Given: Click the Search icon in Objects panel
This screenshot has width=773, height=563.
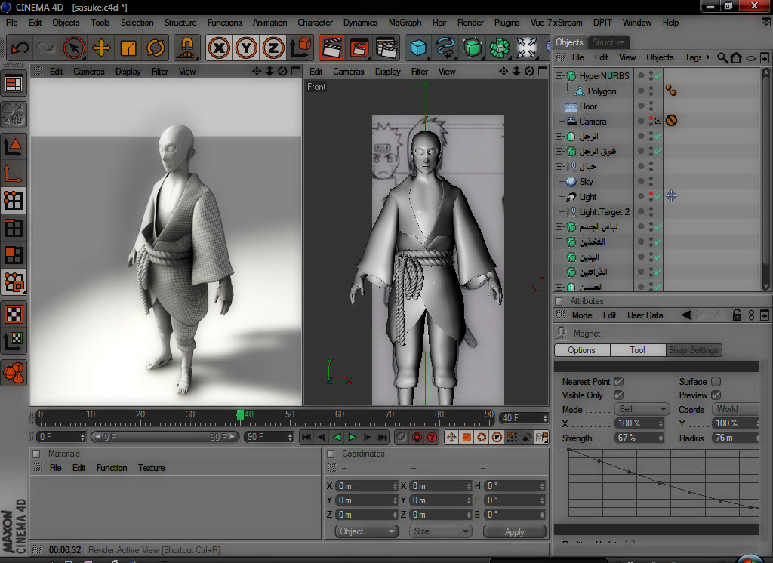Looking at the screenshot, I should pyautogui.click(x=722, y=57).
